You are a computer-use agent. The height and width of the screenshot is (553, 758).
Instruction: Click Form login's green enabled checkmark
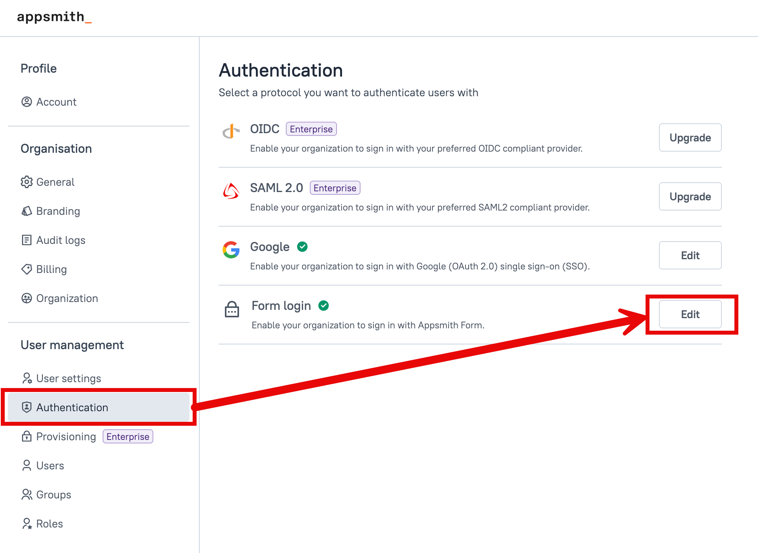pyautogui.click(x=324, y=306)
